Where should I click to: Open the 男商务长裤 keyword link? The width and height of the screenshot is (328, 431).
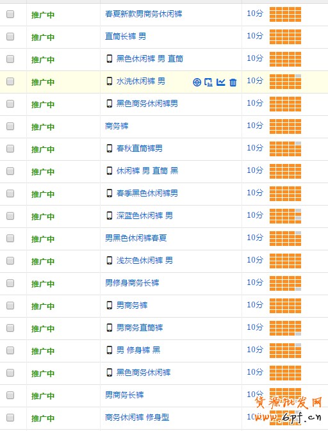coord(124,395)
